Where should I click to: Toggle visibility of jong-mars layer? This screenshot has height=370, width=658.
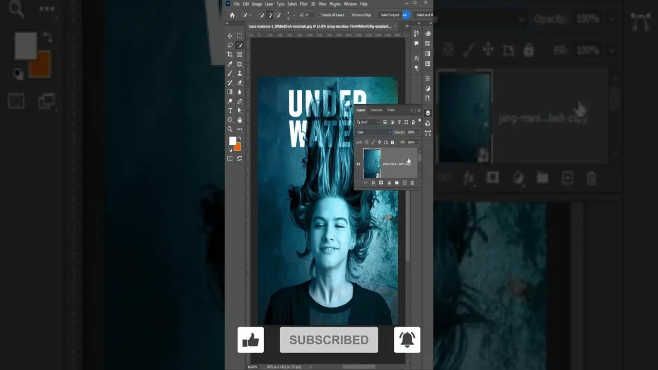[x=358, y=164]
